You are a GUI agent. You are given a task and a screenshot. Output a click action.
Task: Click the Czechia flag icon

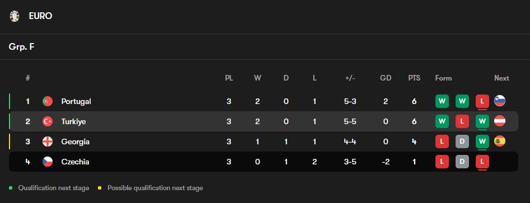click(x=48, y=162)
